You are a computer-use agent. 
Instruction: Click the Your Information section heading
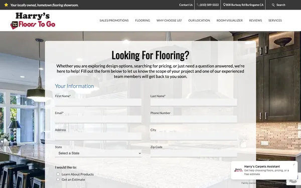pyautogui.click(x=74, y=86)
